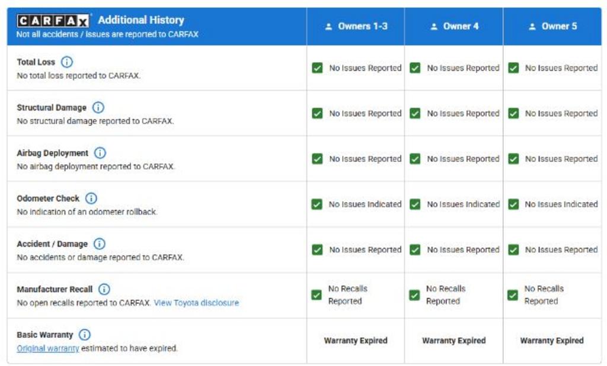The image size is (607, 366).
Task: Select Structural Damage green check for Owner 5
Action: click(513, 114)
